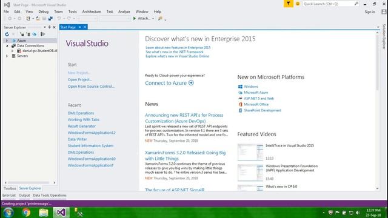Click Open from Source Control link
This screenshot has height=218, width=388.
[x=92, y=86]
